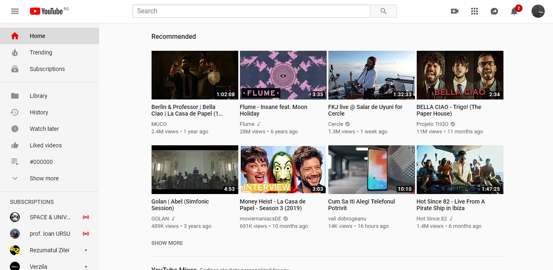This screenshot has height=270, width=553.
Task: Open title 'Flume - Insane feat. Moon Holiday'
Action: point(273,110)
